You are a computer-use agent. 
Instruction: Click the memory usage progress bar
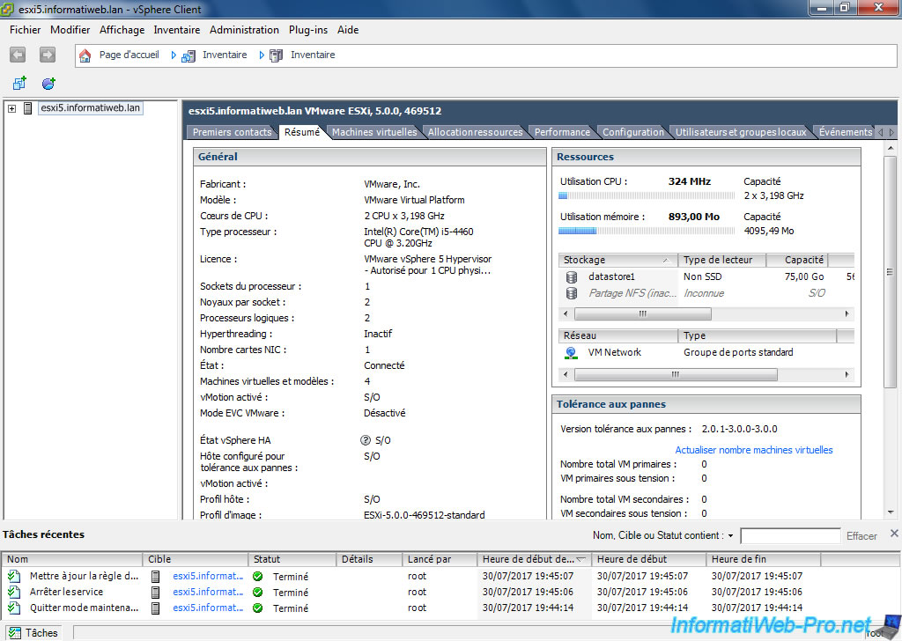pyautogui.click(x=647, y=231)
